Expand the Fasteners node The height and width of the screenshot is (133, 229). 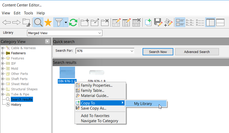[x=2, y=53]
